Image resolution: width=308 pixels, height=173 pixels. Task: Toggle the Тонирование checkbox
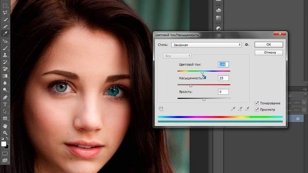click(x=257, y=103)
